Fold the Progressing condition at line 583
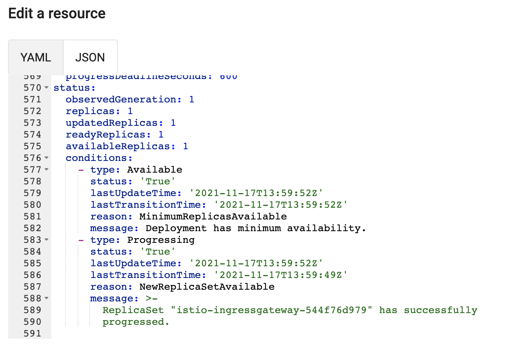 46,240
